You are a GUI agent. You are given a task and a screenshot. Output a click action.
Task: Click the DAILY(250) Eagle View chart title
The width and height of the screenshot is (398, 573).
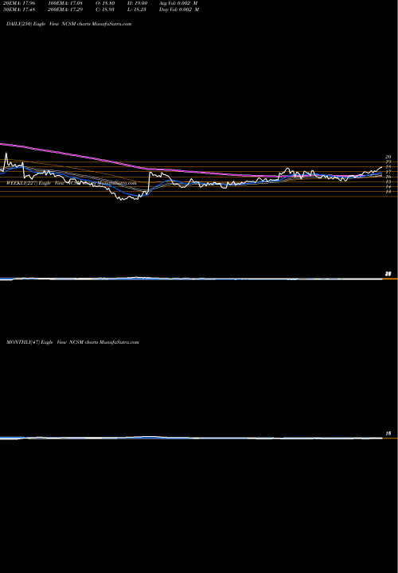point(68,24)
